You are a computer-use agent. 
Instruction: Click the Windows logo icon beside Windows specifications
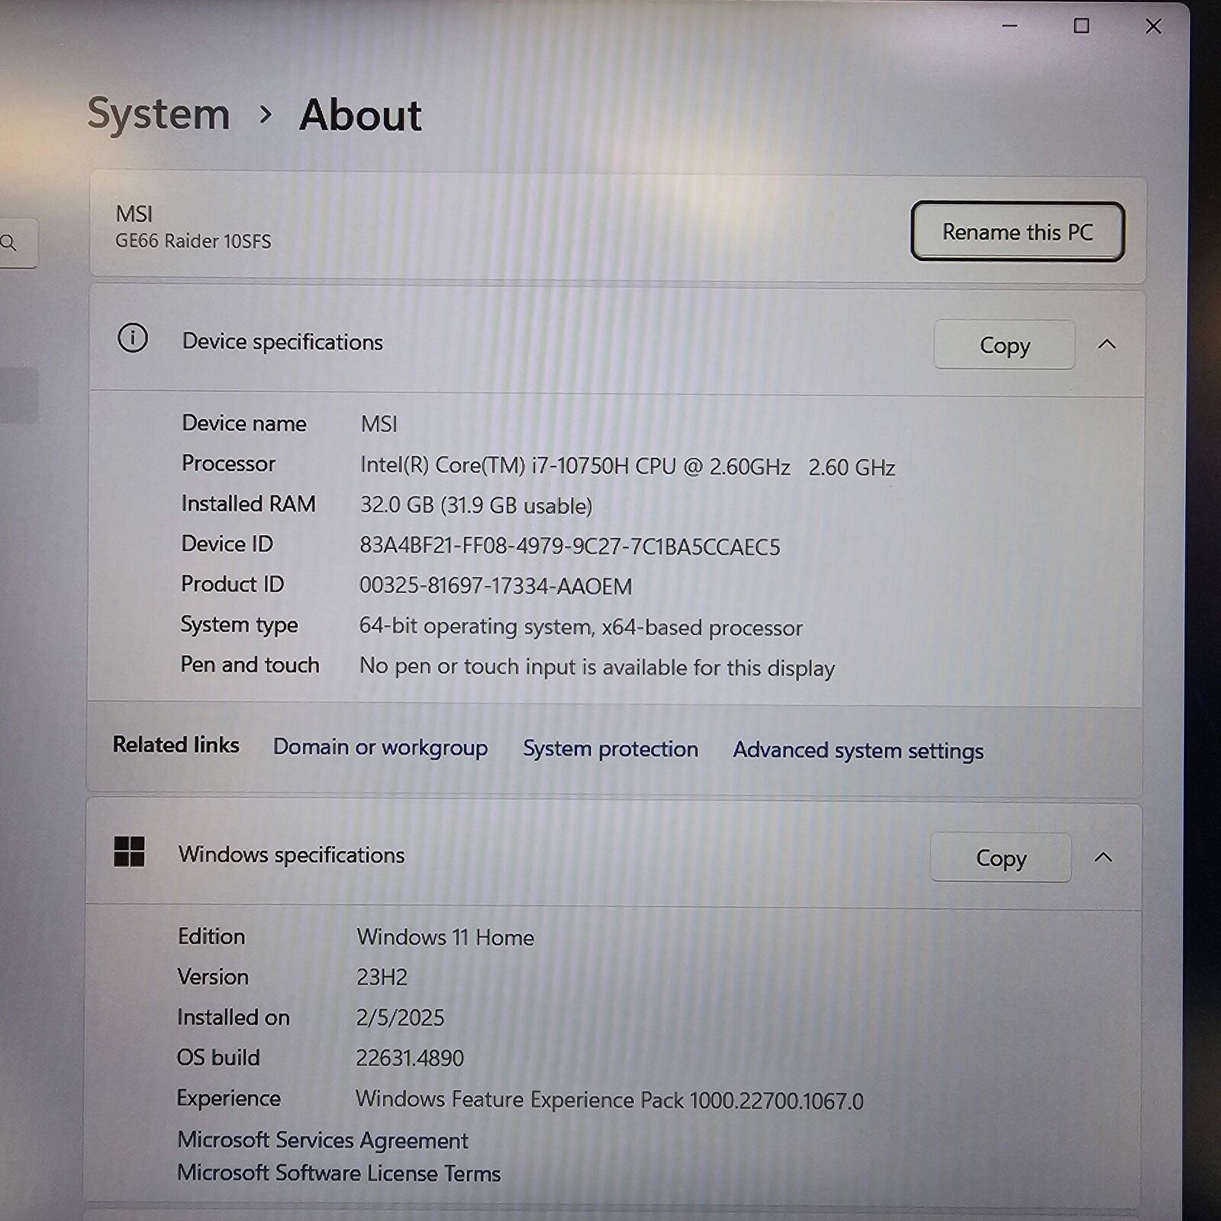pyautogui.click(x=129, y=852)
